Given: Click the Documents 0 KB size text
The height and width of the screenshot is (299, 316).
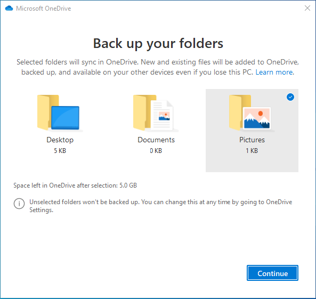Looking at the screenshot, I should pyautogui.click(x=156, y=151).
